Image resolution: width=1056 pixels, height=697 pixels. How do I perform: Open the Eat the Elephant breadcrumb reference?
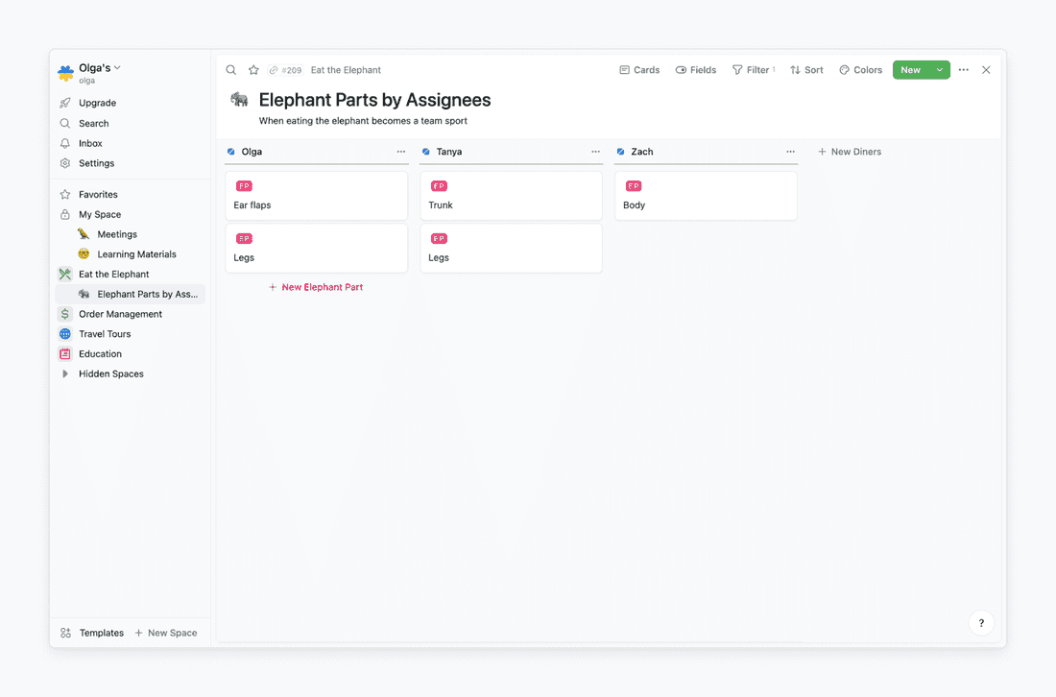click(346, 69)
